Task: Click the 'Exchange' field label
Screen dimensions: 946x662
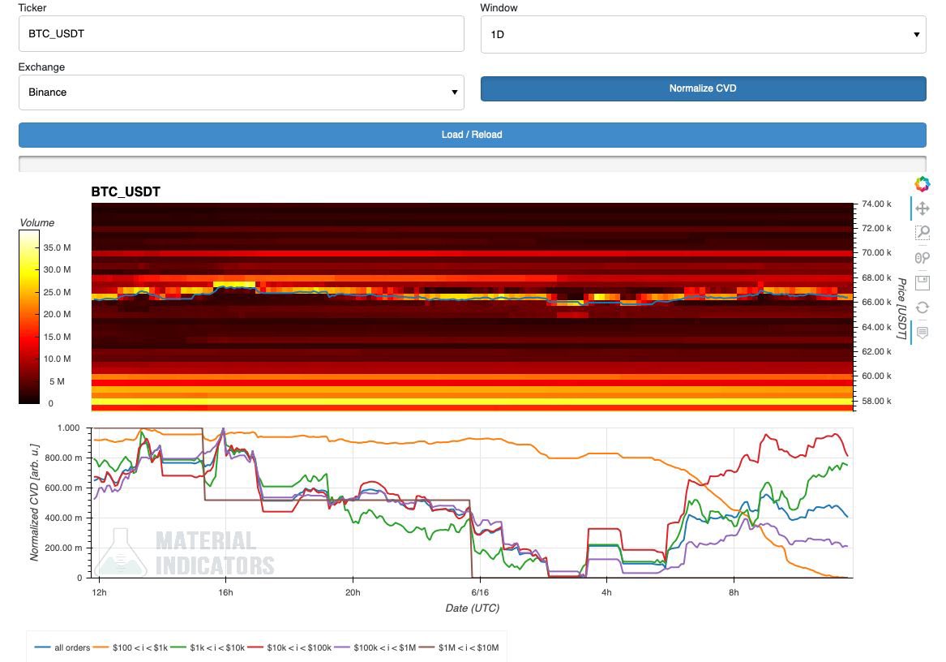Action: coord(41,67)
